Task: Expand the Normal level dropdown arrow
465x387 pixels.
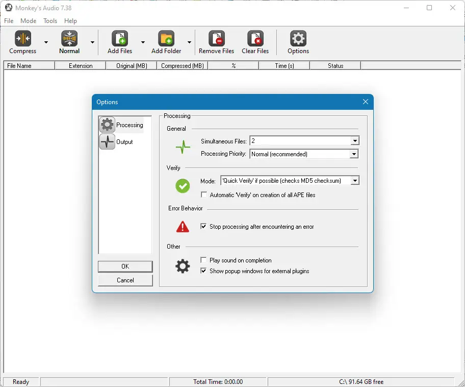Action: coord(92,42)
